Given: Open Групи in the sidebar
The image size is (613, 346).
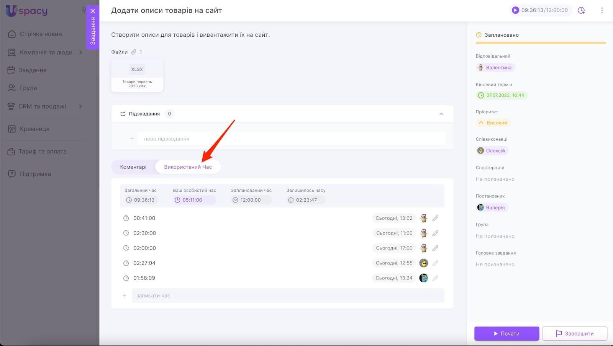Looking at the screenshot, I should (28, 88).
